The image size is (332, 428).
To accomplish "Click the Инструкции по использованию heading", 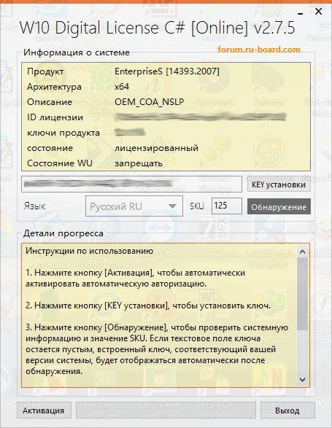I will (x=89, y=251).
